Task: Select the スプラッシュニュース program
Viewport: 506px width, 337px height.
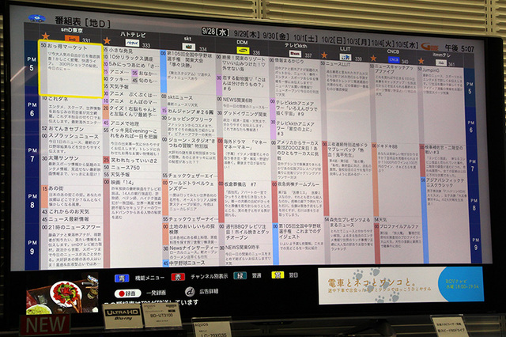Action: pos(71,143)
